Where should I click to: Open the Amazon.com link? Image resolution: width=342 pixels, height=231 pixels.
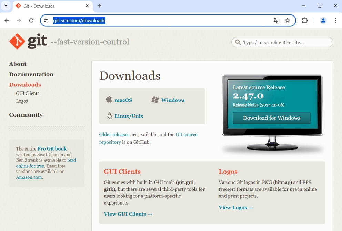coord(29,177)
